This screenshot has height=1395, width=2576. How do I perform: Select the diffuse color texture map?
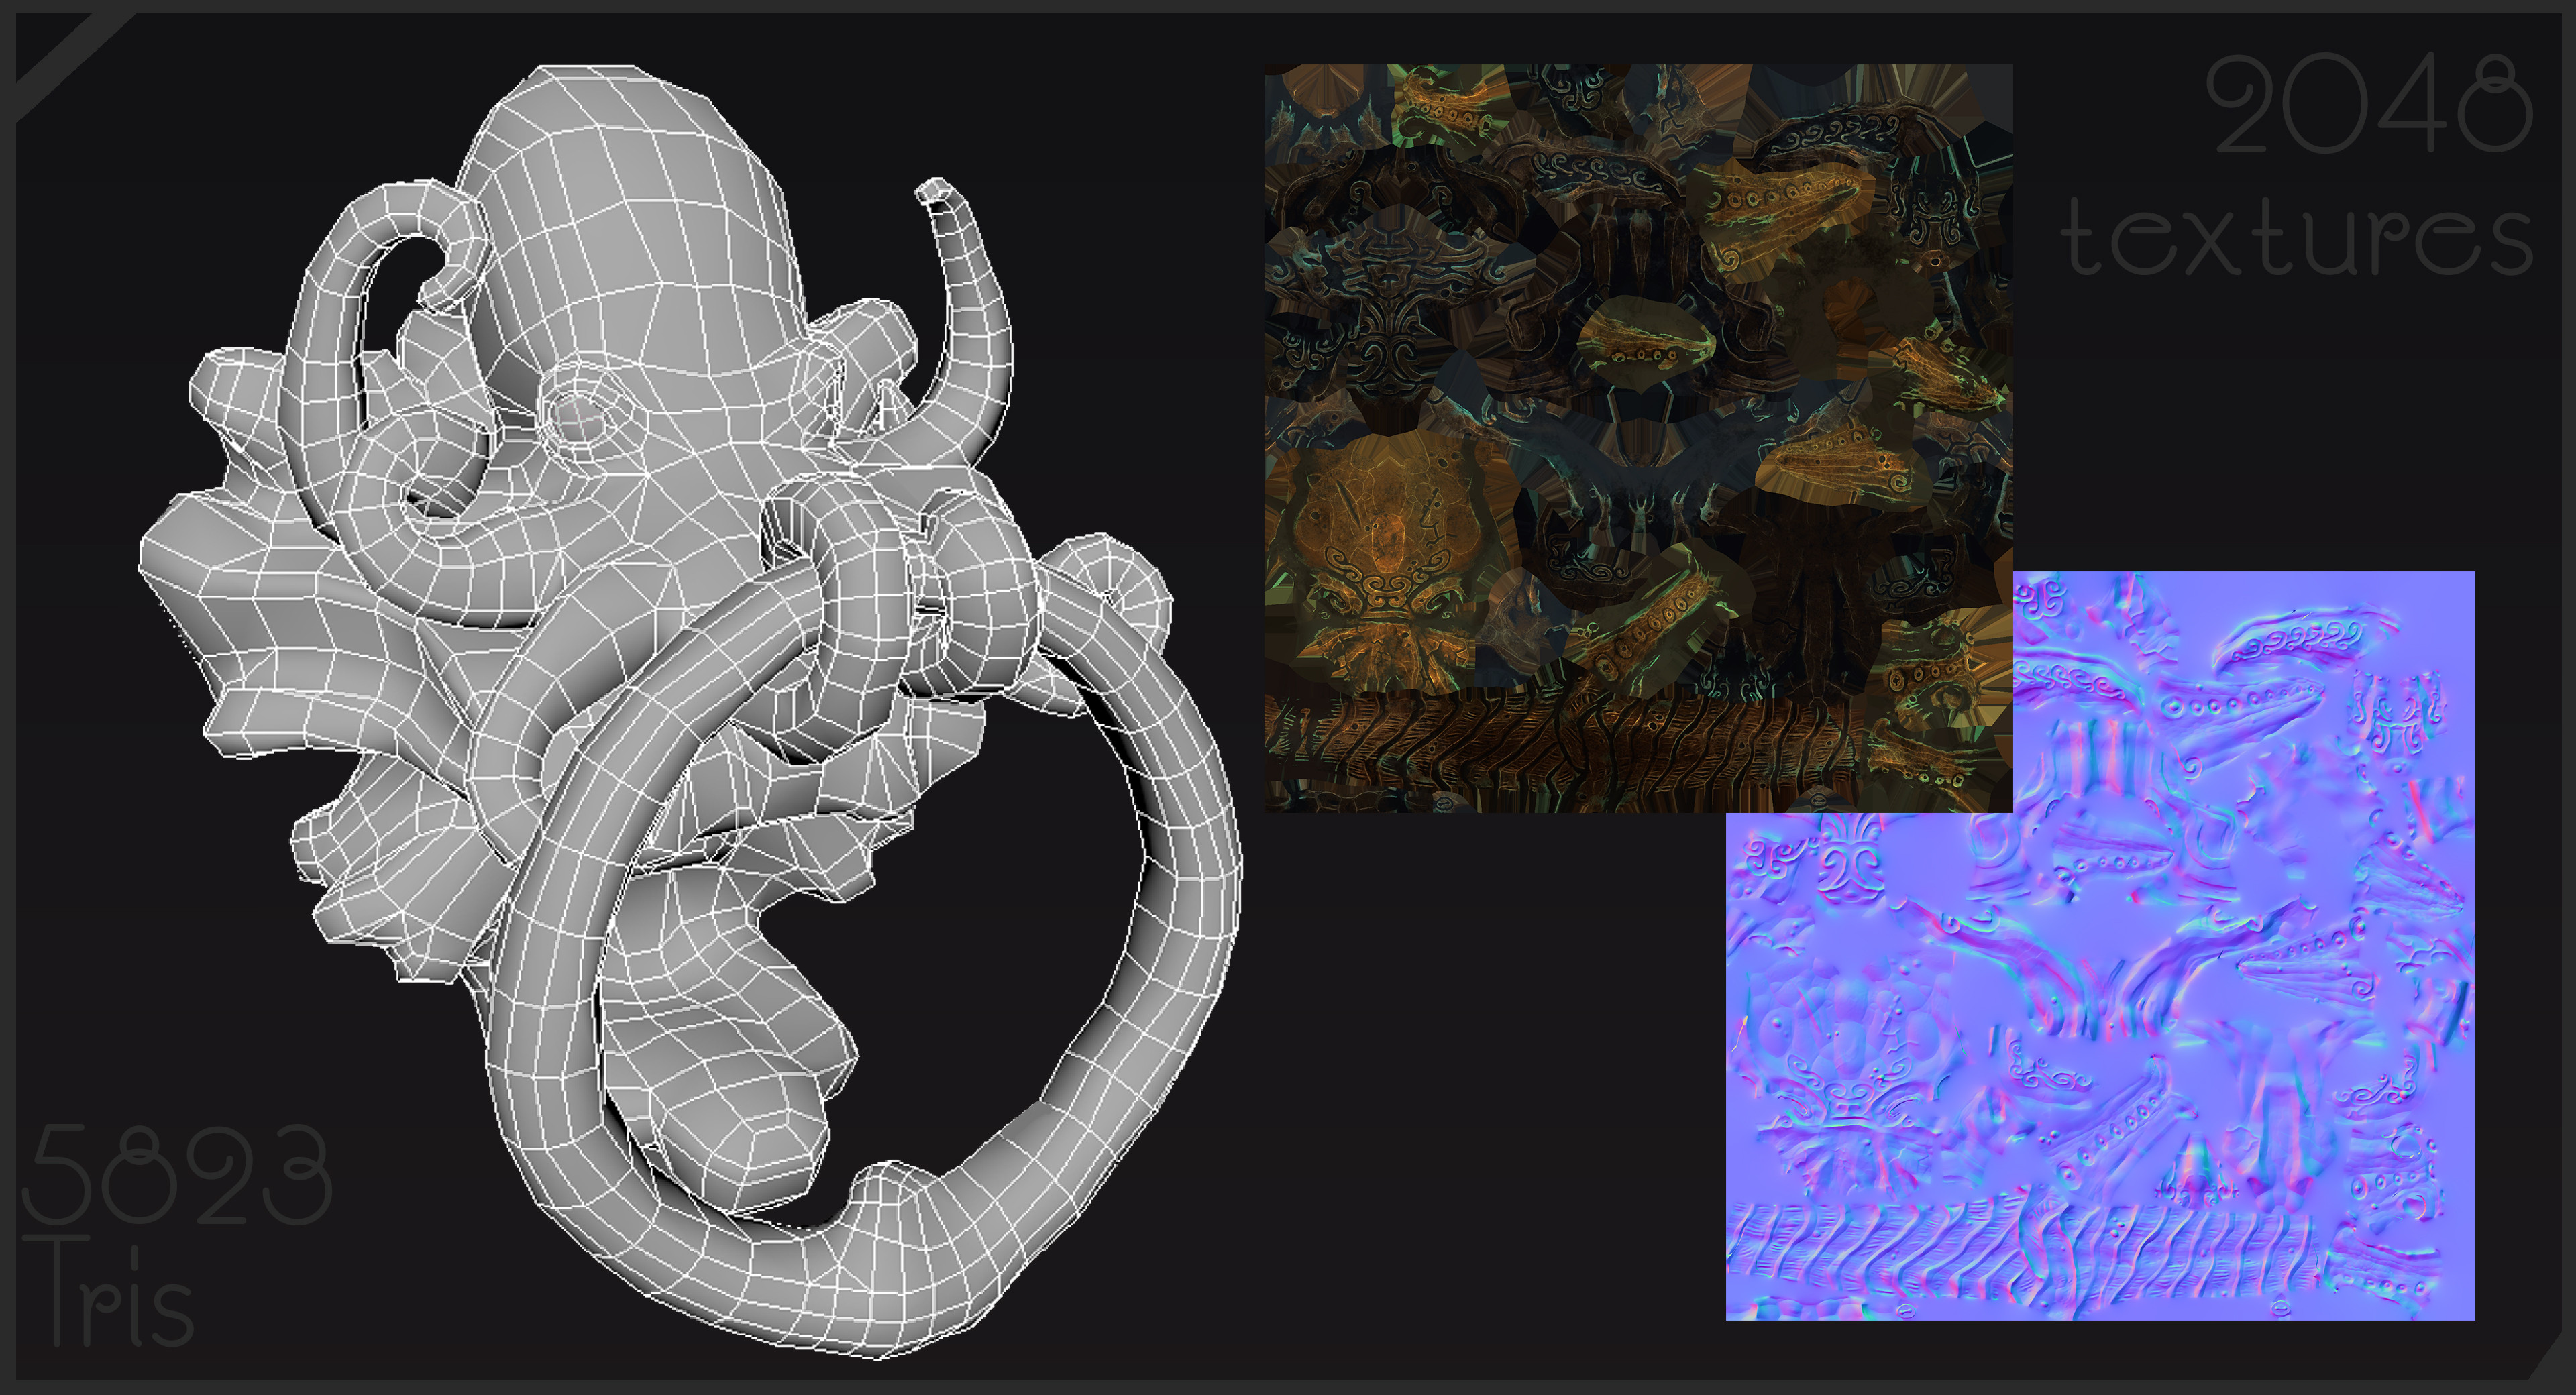pos(1638,438)
